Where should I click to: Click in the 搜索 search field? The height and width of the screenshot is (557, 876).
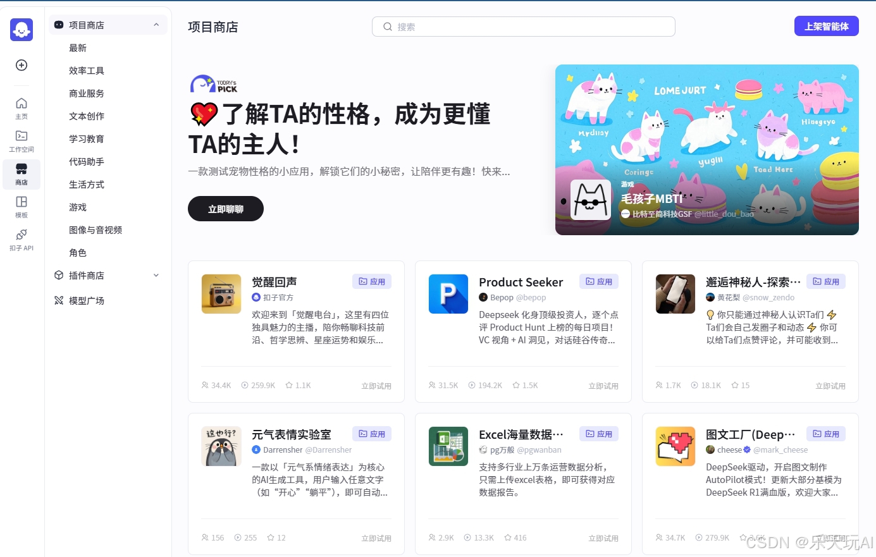pyautogui.click(x=524, y=27)
